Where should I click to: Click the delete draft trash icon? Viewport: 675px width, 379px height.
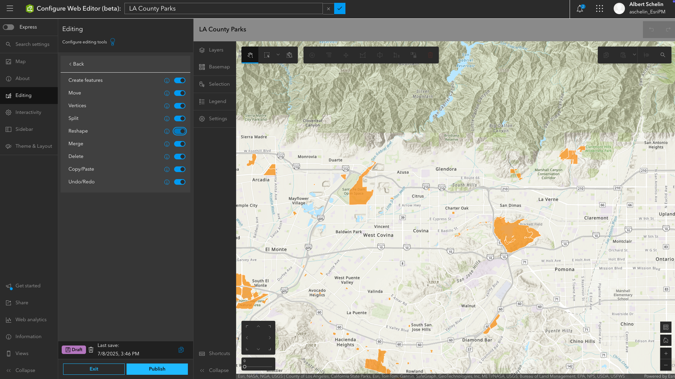(91, 349)
